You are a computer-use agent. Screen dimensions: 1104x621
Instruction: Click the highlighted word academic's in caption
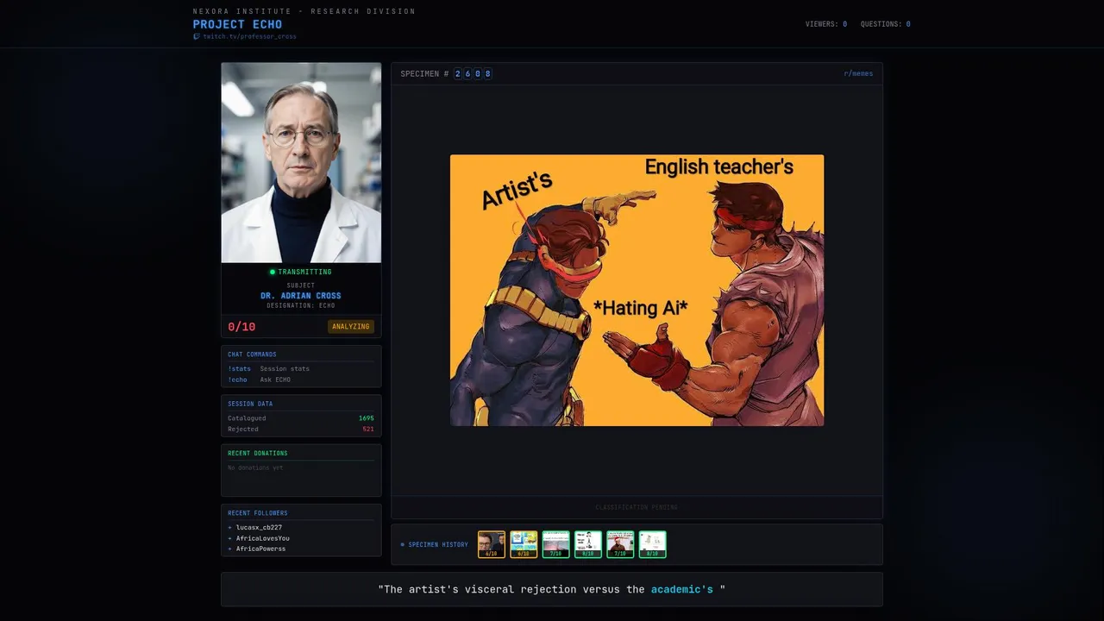pyautogui.click(x=682, y=589)
